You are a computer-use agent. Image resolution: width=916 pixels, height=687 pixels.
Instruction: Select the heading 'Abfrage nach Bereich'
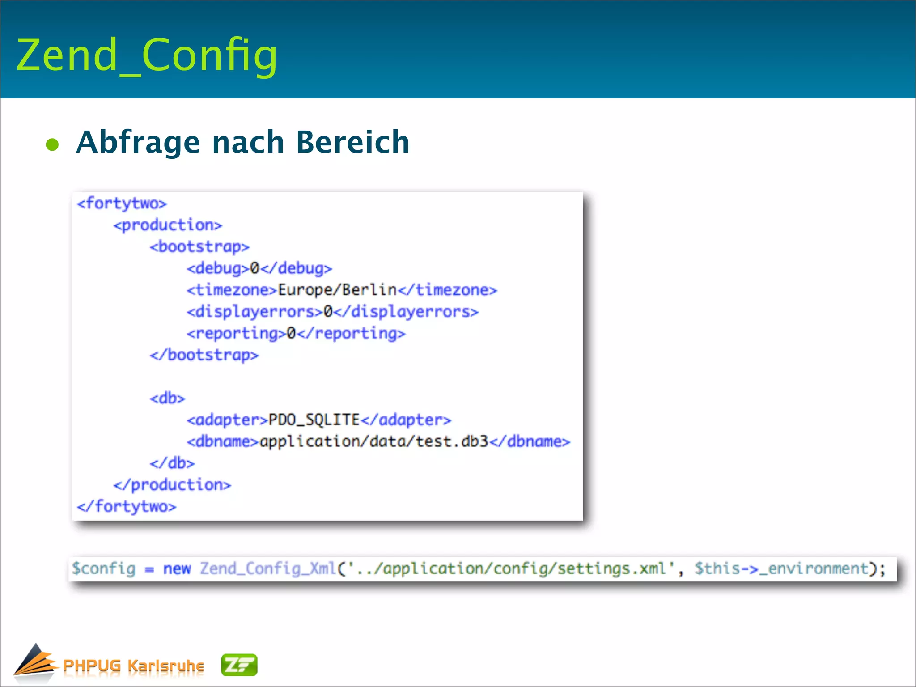[243, 142]
